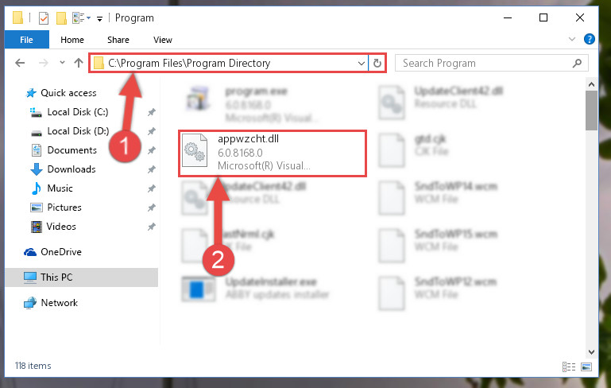611x388 pixels.
Task: Select the SndToWP14.wcm file
Action: point(439,197)
